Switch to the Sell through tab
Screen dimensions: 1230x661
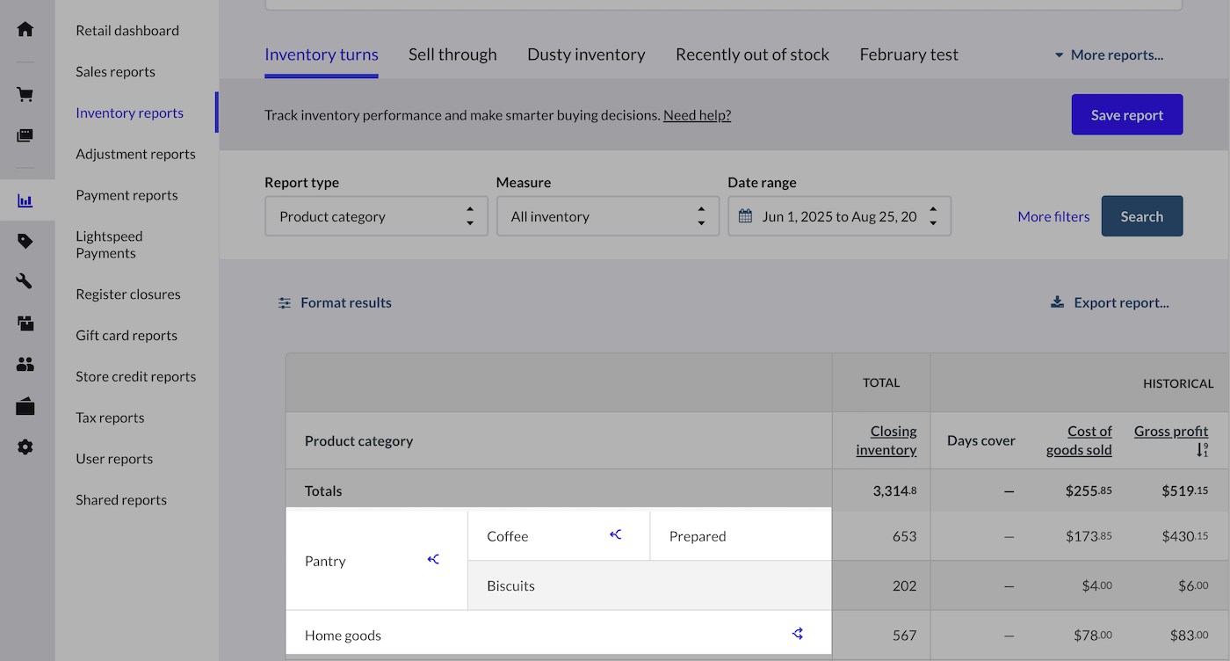(452, 54)
